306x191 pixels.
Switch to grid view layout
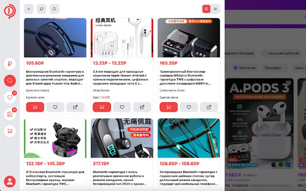[x=206, y=9]
